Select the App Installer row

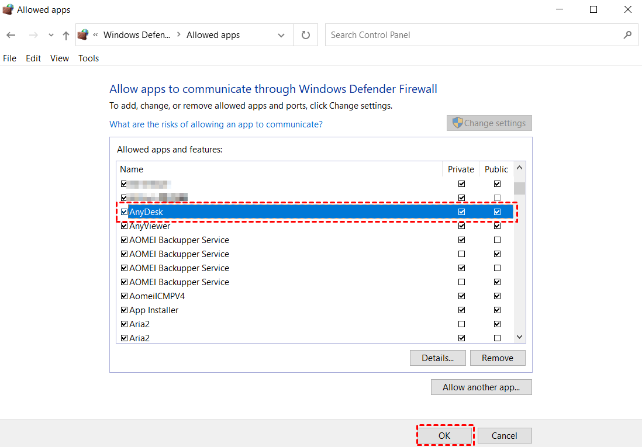click(315, 310)
